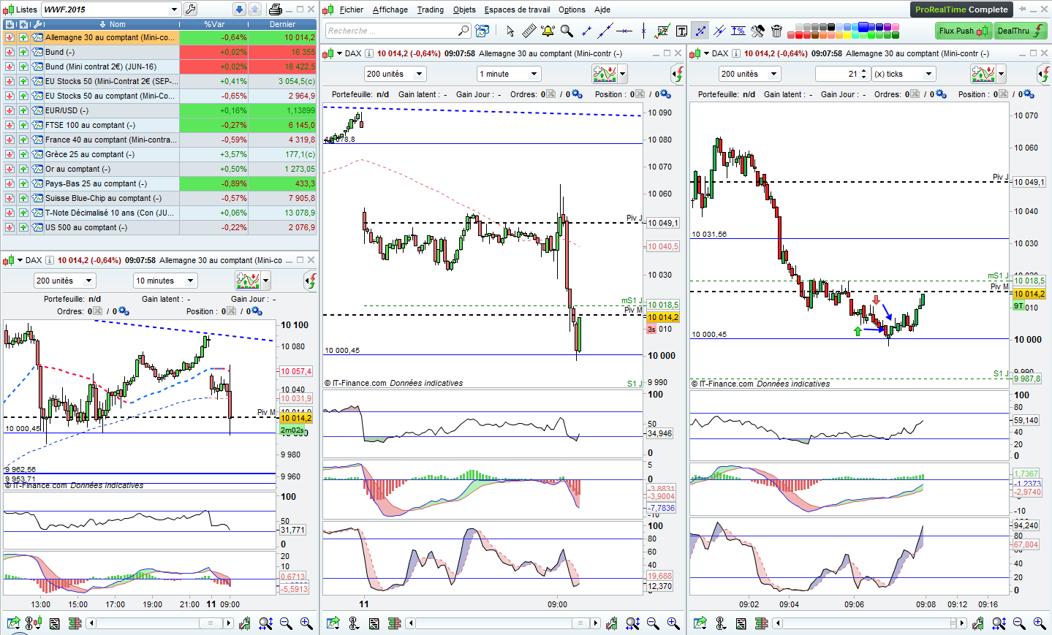Select Grèce 25 au comptant row
The image size is (1052, 635).
(x=159, y=154)
